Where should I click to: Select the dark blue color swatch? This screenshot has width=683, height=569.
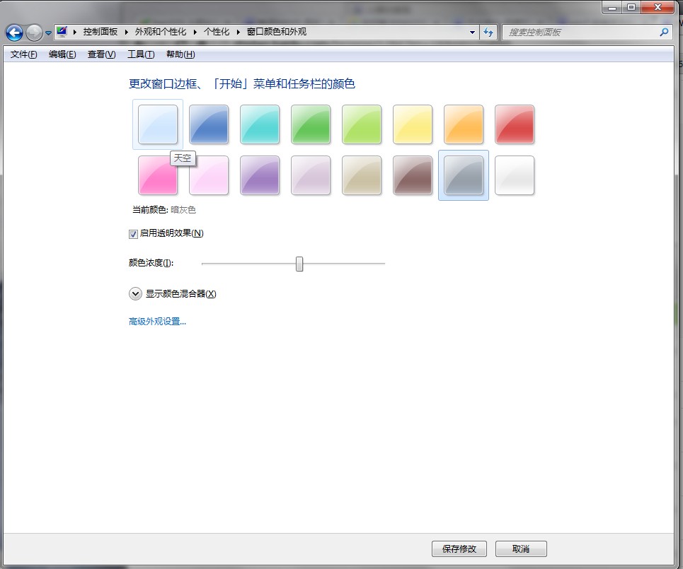(x=209, y=124)
